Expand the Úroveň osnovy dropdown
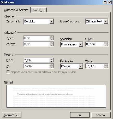 [106, 21]
